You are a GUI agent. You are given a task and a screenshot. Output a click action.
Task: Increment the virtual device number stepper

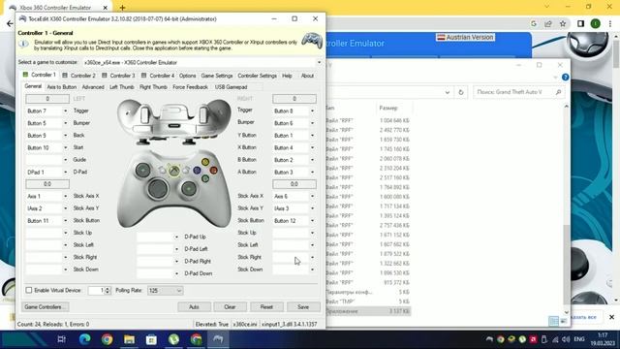click(x=108, y=289)
